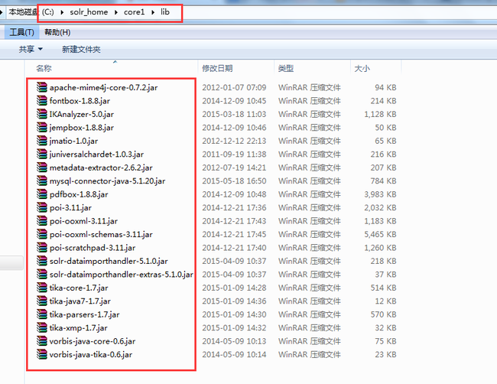Click the solr-dataimporthandler-5.1.0.jar icon
Image resolution: width=497 pixels, height=384 pixels.
click(42, 261)
